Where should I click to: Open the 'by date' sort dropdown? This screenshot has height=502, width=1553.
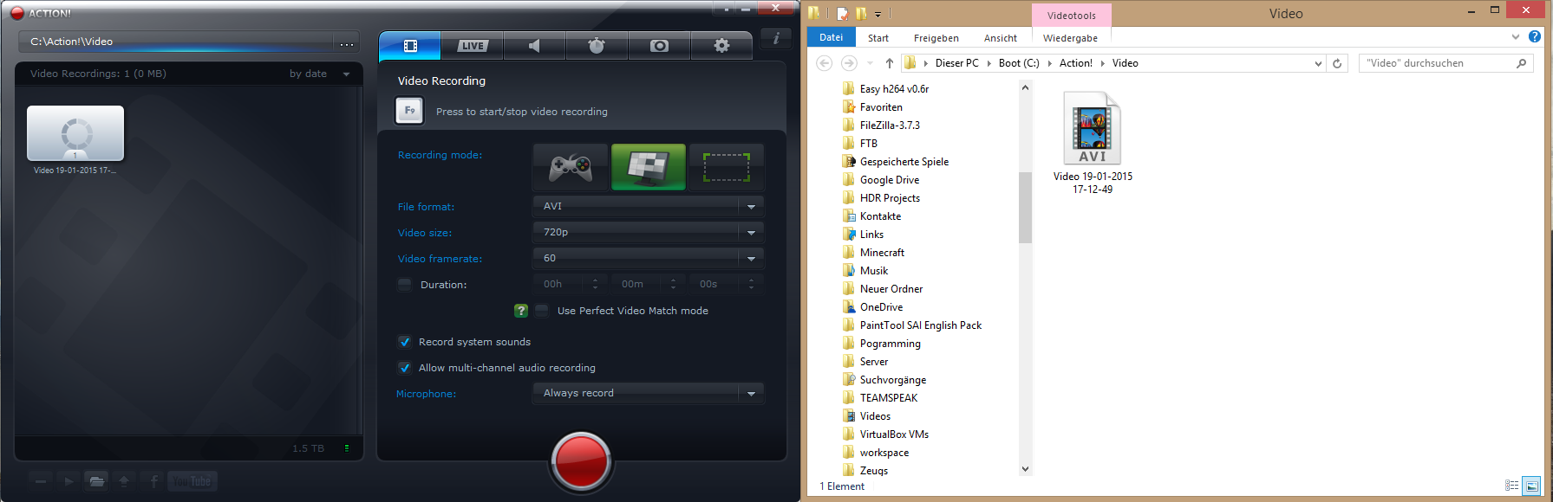click(319, 74)
